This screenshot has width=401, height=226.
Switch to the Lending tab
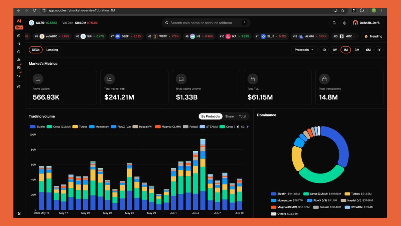click(x=52, y=50)
